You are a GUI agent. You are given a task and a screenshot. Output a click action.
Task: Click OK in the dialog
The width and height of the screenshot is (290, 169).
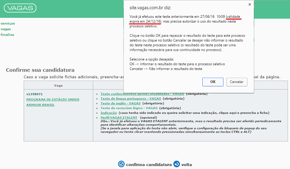213,82
